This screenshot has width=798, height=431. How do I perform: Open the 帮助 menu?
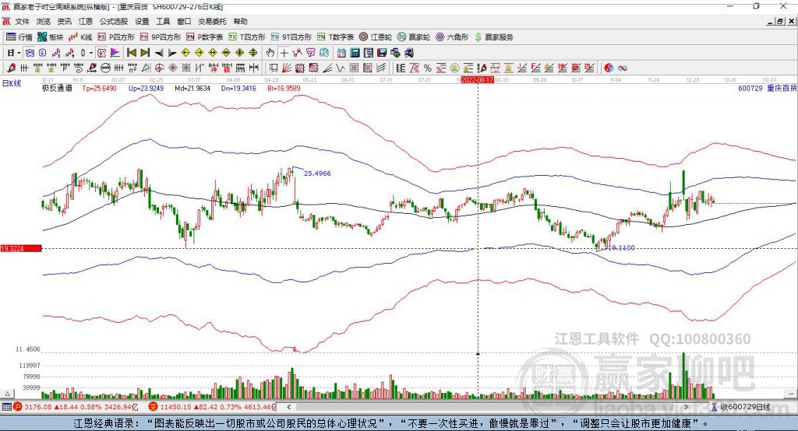tap(240, 21)
